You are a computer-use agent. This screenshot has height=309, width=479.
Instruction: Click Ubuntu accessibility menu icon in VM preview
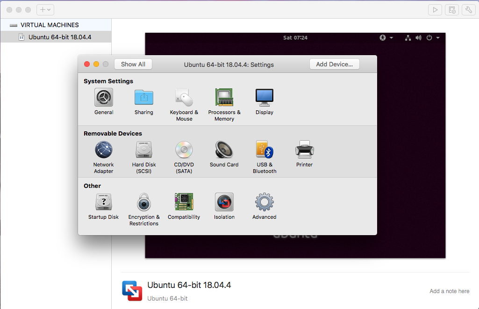[x=383, y=37]
